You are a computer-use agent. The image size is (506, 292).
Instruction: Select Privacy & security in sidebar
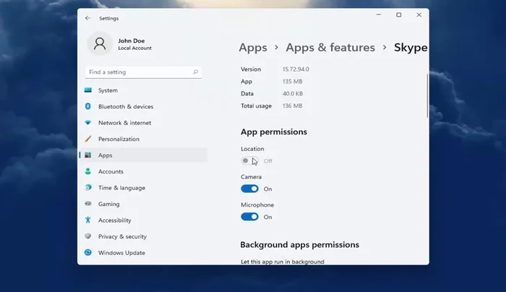[122, 236]
